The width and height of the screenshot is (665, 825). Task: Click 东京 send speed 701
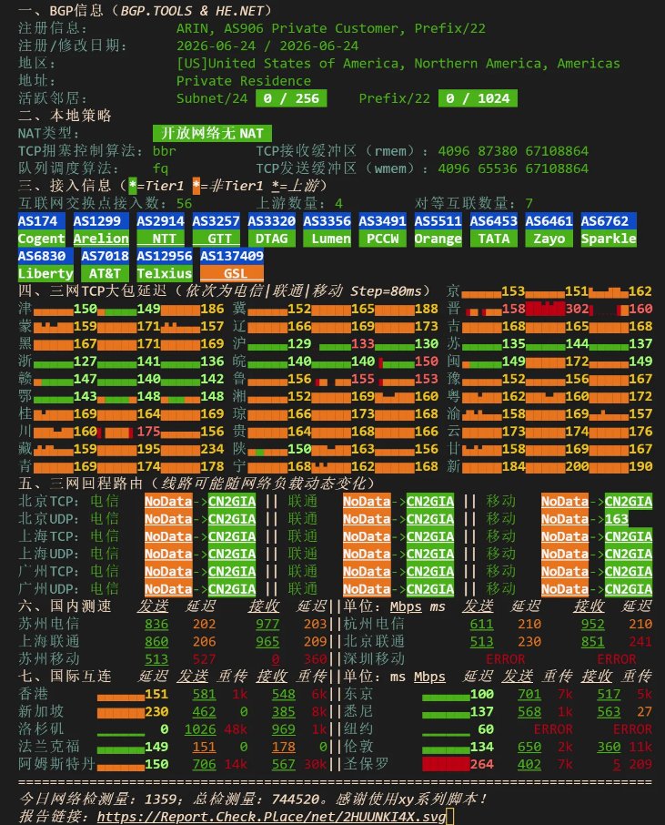tap(529, 694)
